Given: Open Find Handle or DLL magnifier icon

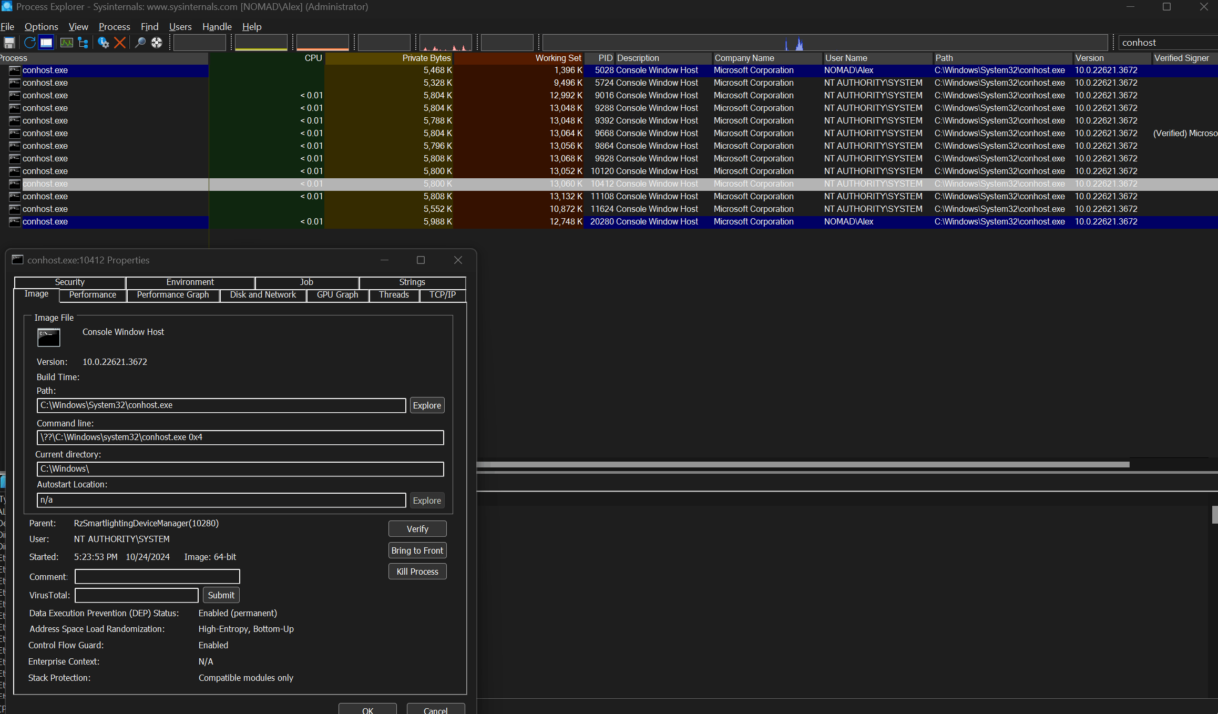Looking at the screenshot, I should point(140,43).
